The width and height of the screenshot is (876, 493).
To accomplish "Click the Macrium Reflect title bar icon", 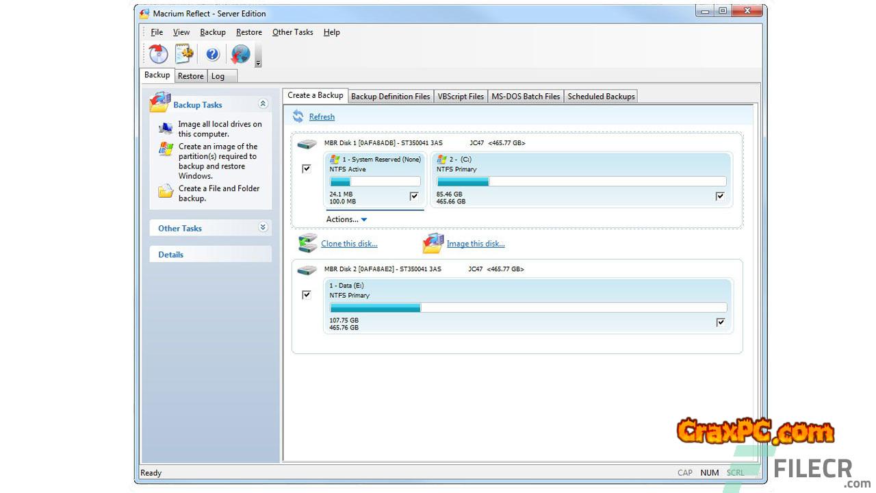I will point(145,14).
